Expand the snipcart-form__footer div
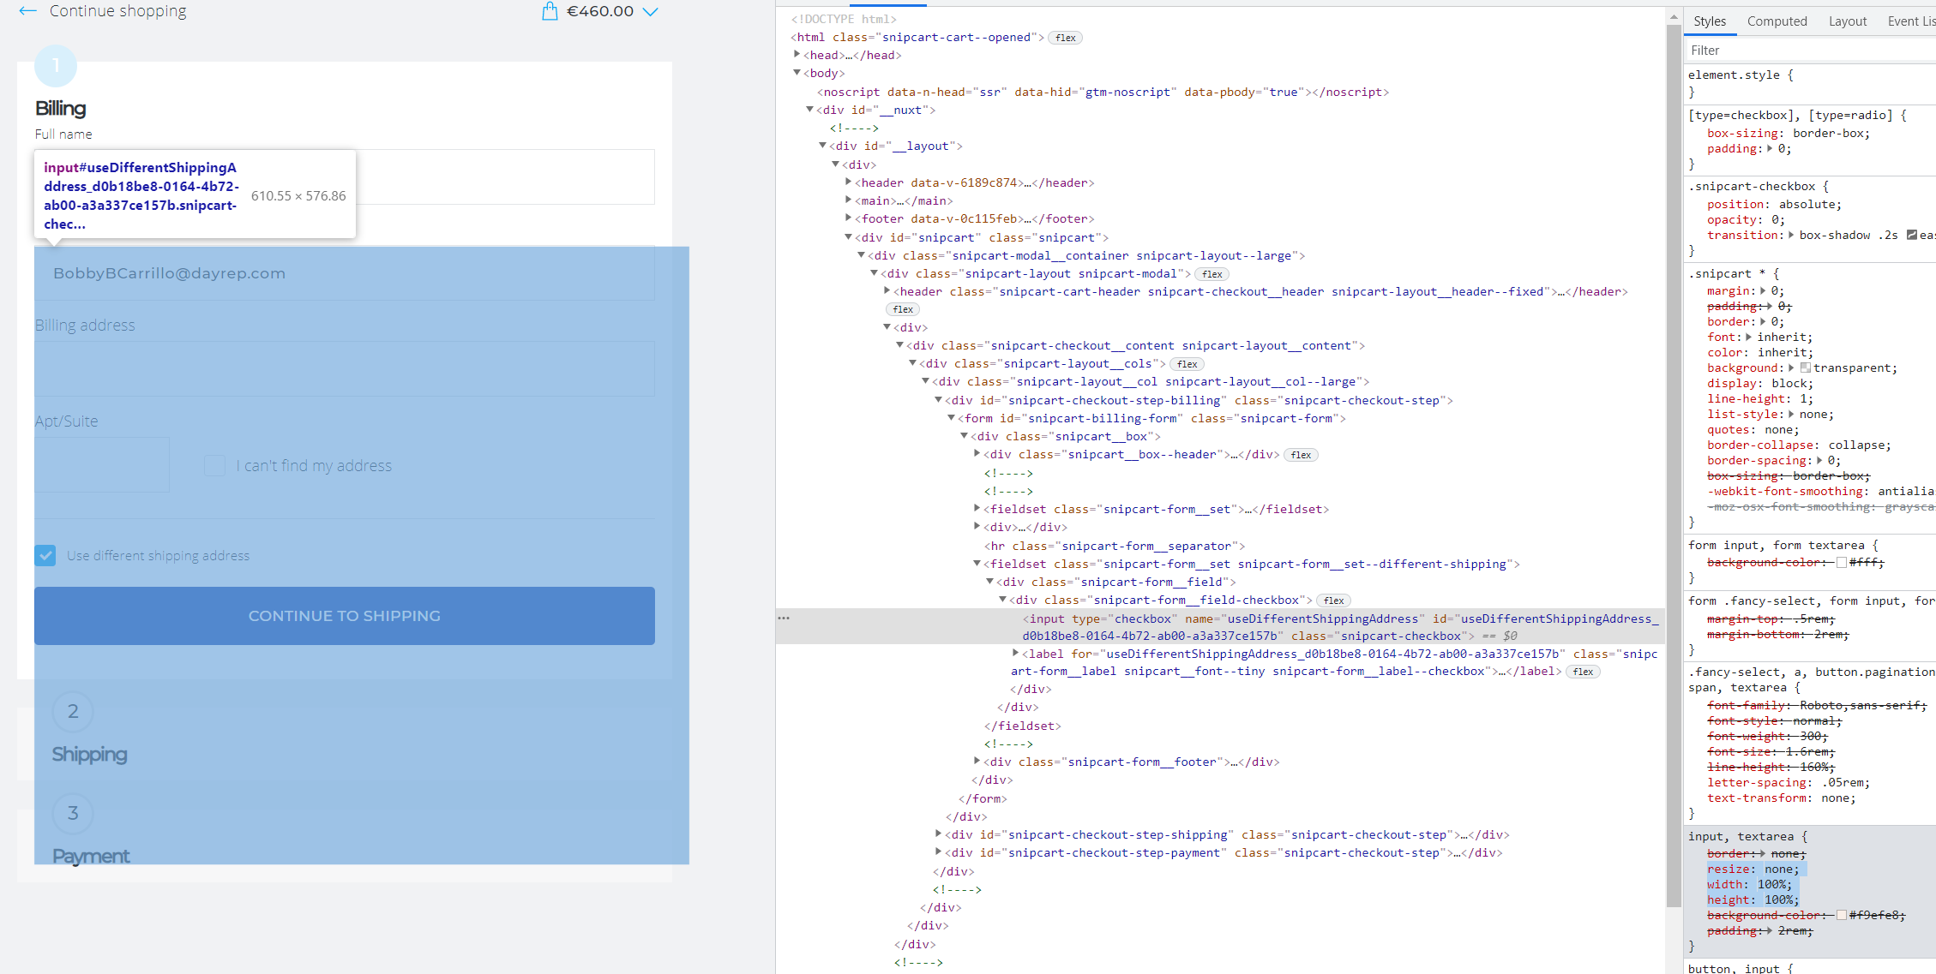 pos(977,762)
